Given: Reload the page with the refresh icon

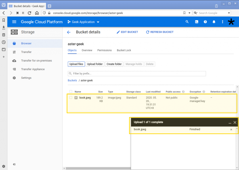Looking at the screenshot, I should 30,13.
